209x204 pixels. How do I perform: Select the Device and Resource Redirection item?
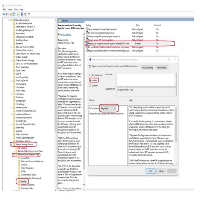[x=32, y=161]
